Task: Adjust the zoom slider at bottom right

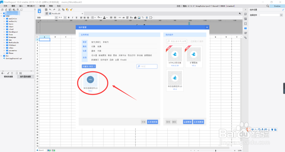Action: [216, 151]
